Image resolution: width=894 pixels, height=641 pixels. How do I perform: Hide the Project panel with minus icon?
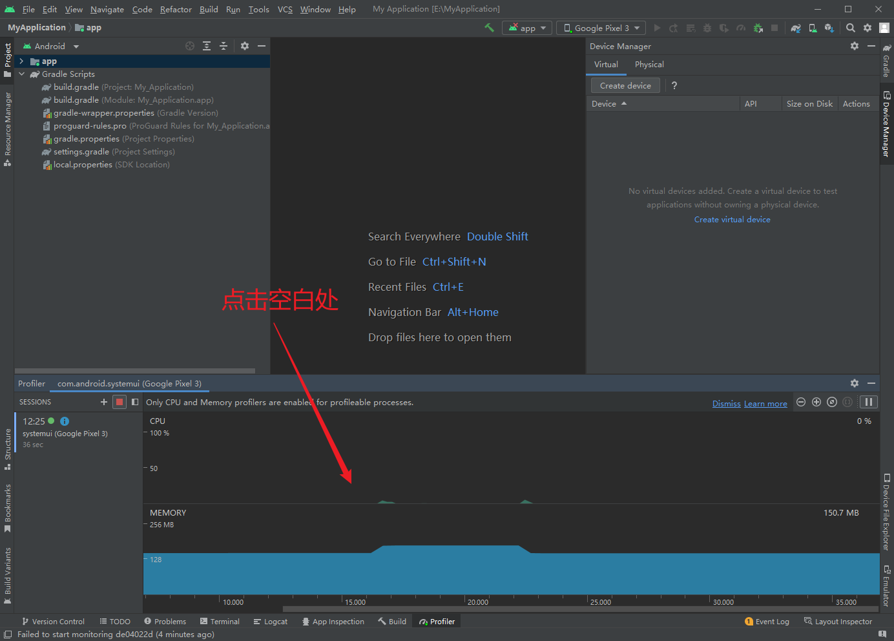262,46
